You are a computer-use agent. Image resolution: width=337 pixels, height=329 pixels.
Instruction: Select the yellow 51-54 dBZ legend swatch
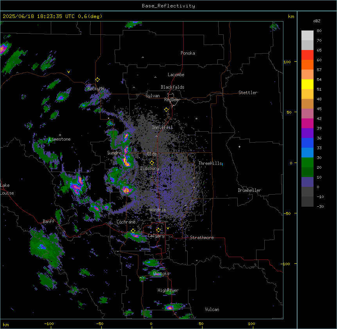pyautogui.click(x=307, y=84)
